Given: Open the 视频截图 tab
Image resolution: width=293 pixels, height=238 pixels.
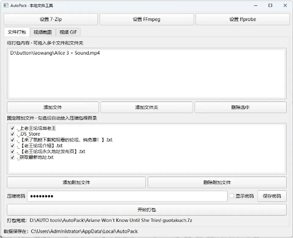Looking at the screenshot, I should (43, 32).
